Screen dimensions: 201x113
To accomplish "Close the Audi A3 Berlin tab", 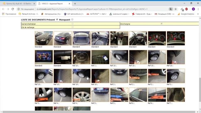I will (x=34, y=4).
